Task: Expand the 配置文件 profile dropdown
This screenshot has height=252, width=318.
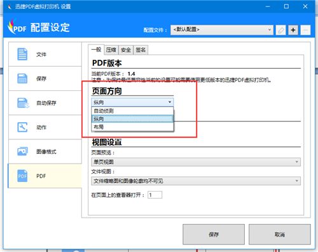Action: pyautogui.click(x=222, y=30)
